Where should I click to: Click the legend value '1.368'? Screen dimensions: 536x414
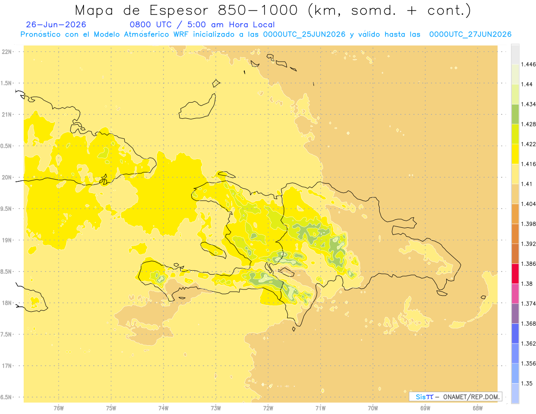(x=529, y=323)
